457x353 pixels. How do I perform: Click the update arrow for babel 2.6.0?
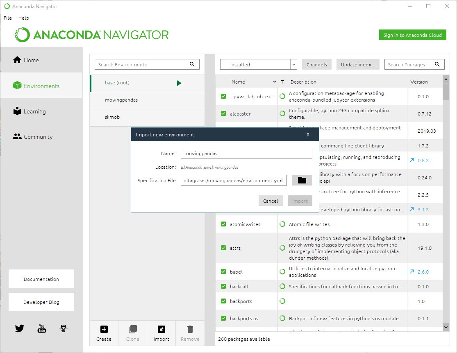click(412, 272)
